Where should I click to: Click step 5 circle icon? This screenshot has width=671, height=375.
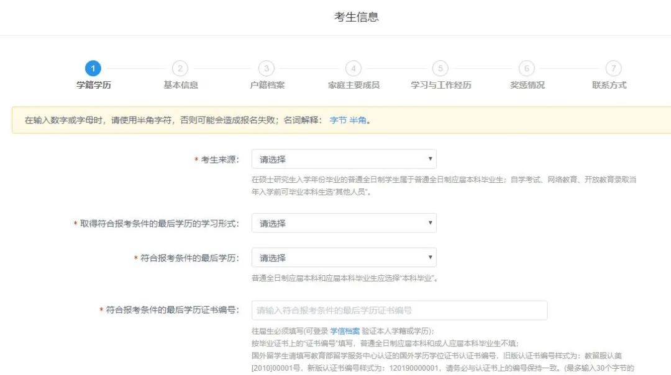pos(440,68)
